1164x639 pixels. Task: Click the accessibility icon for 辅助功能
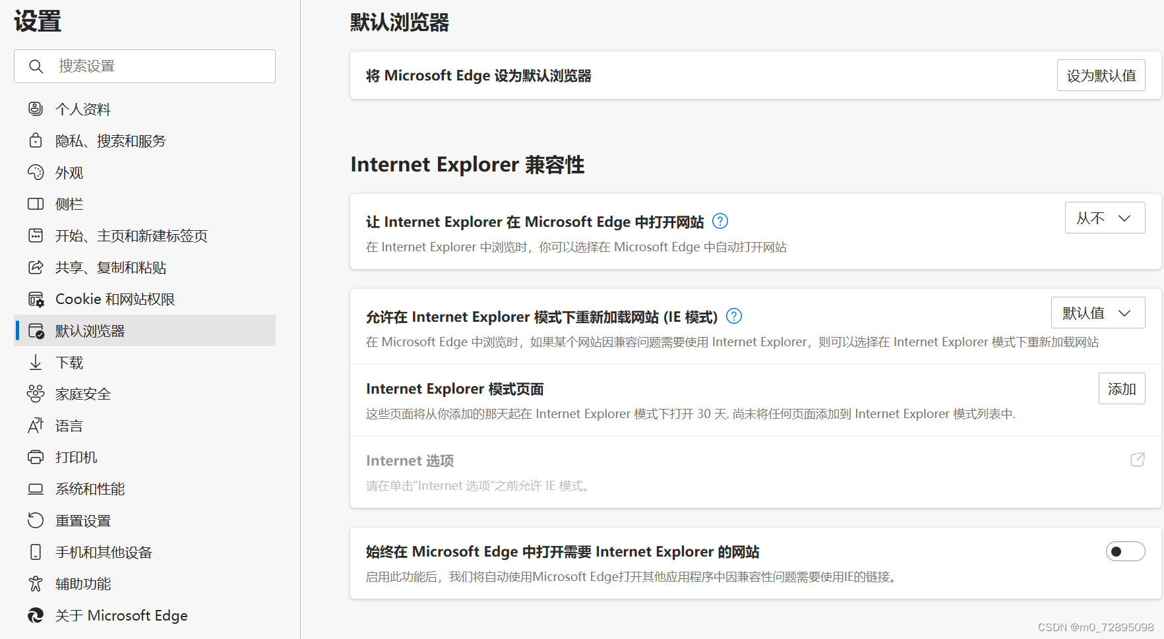(x=36, y=584)
